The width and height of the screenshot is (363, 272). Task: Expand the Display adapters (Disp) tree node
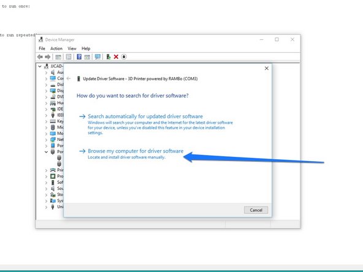point(46,91)
